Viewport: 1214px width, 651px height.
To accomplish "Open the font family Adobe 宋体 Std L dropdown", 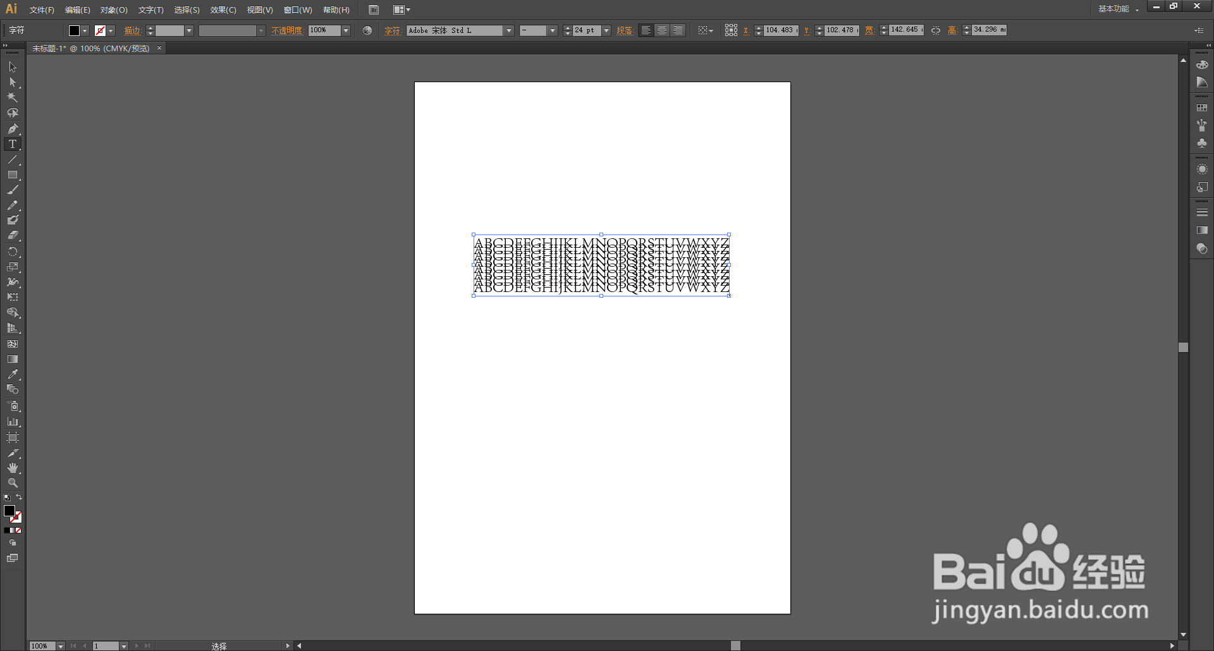I will tap(509, 30).
